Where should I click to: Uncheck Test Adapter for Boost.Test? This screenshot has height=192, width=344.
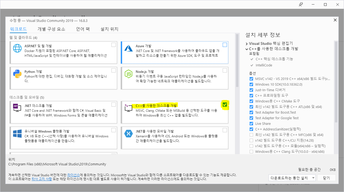(x=251, y=112)
